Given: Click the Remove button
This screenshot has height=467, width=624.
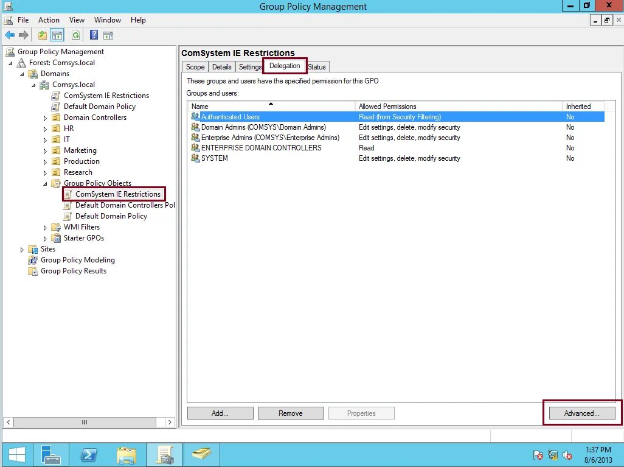Looking at the screenshot, I should click(x=291, y=413).
